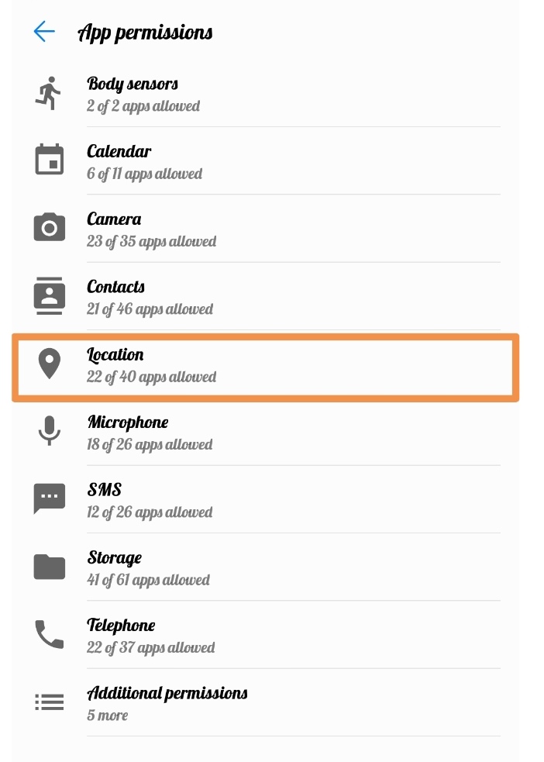This screenshot has width=544, height=762.
Task: Open Calendar permission settings
Action: (x=263, y=161)
